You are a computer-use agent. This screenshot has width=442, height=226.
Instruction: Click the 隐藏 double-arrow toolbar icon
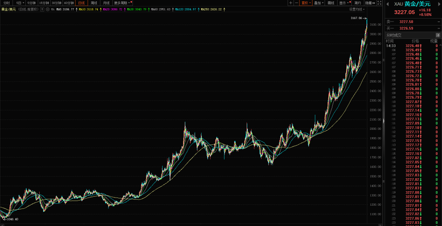[370, 3]
